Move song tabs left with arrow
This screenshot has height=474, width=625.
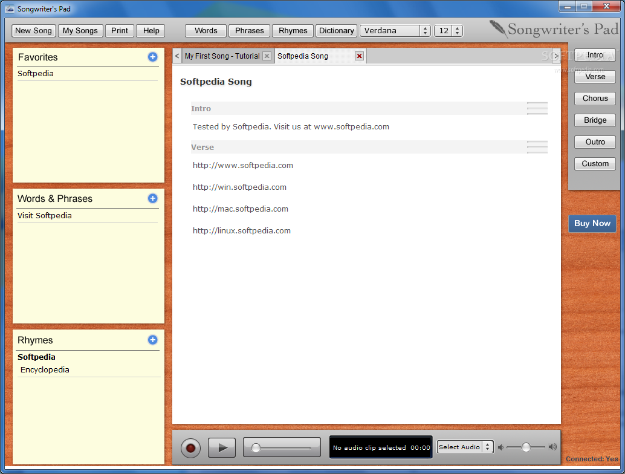pos(177,56)
